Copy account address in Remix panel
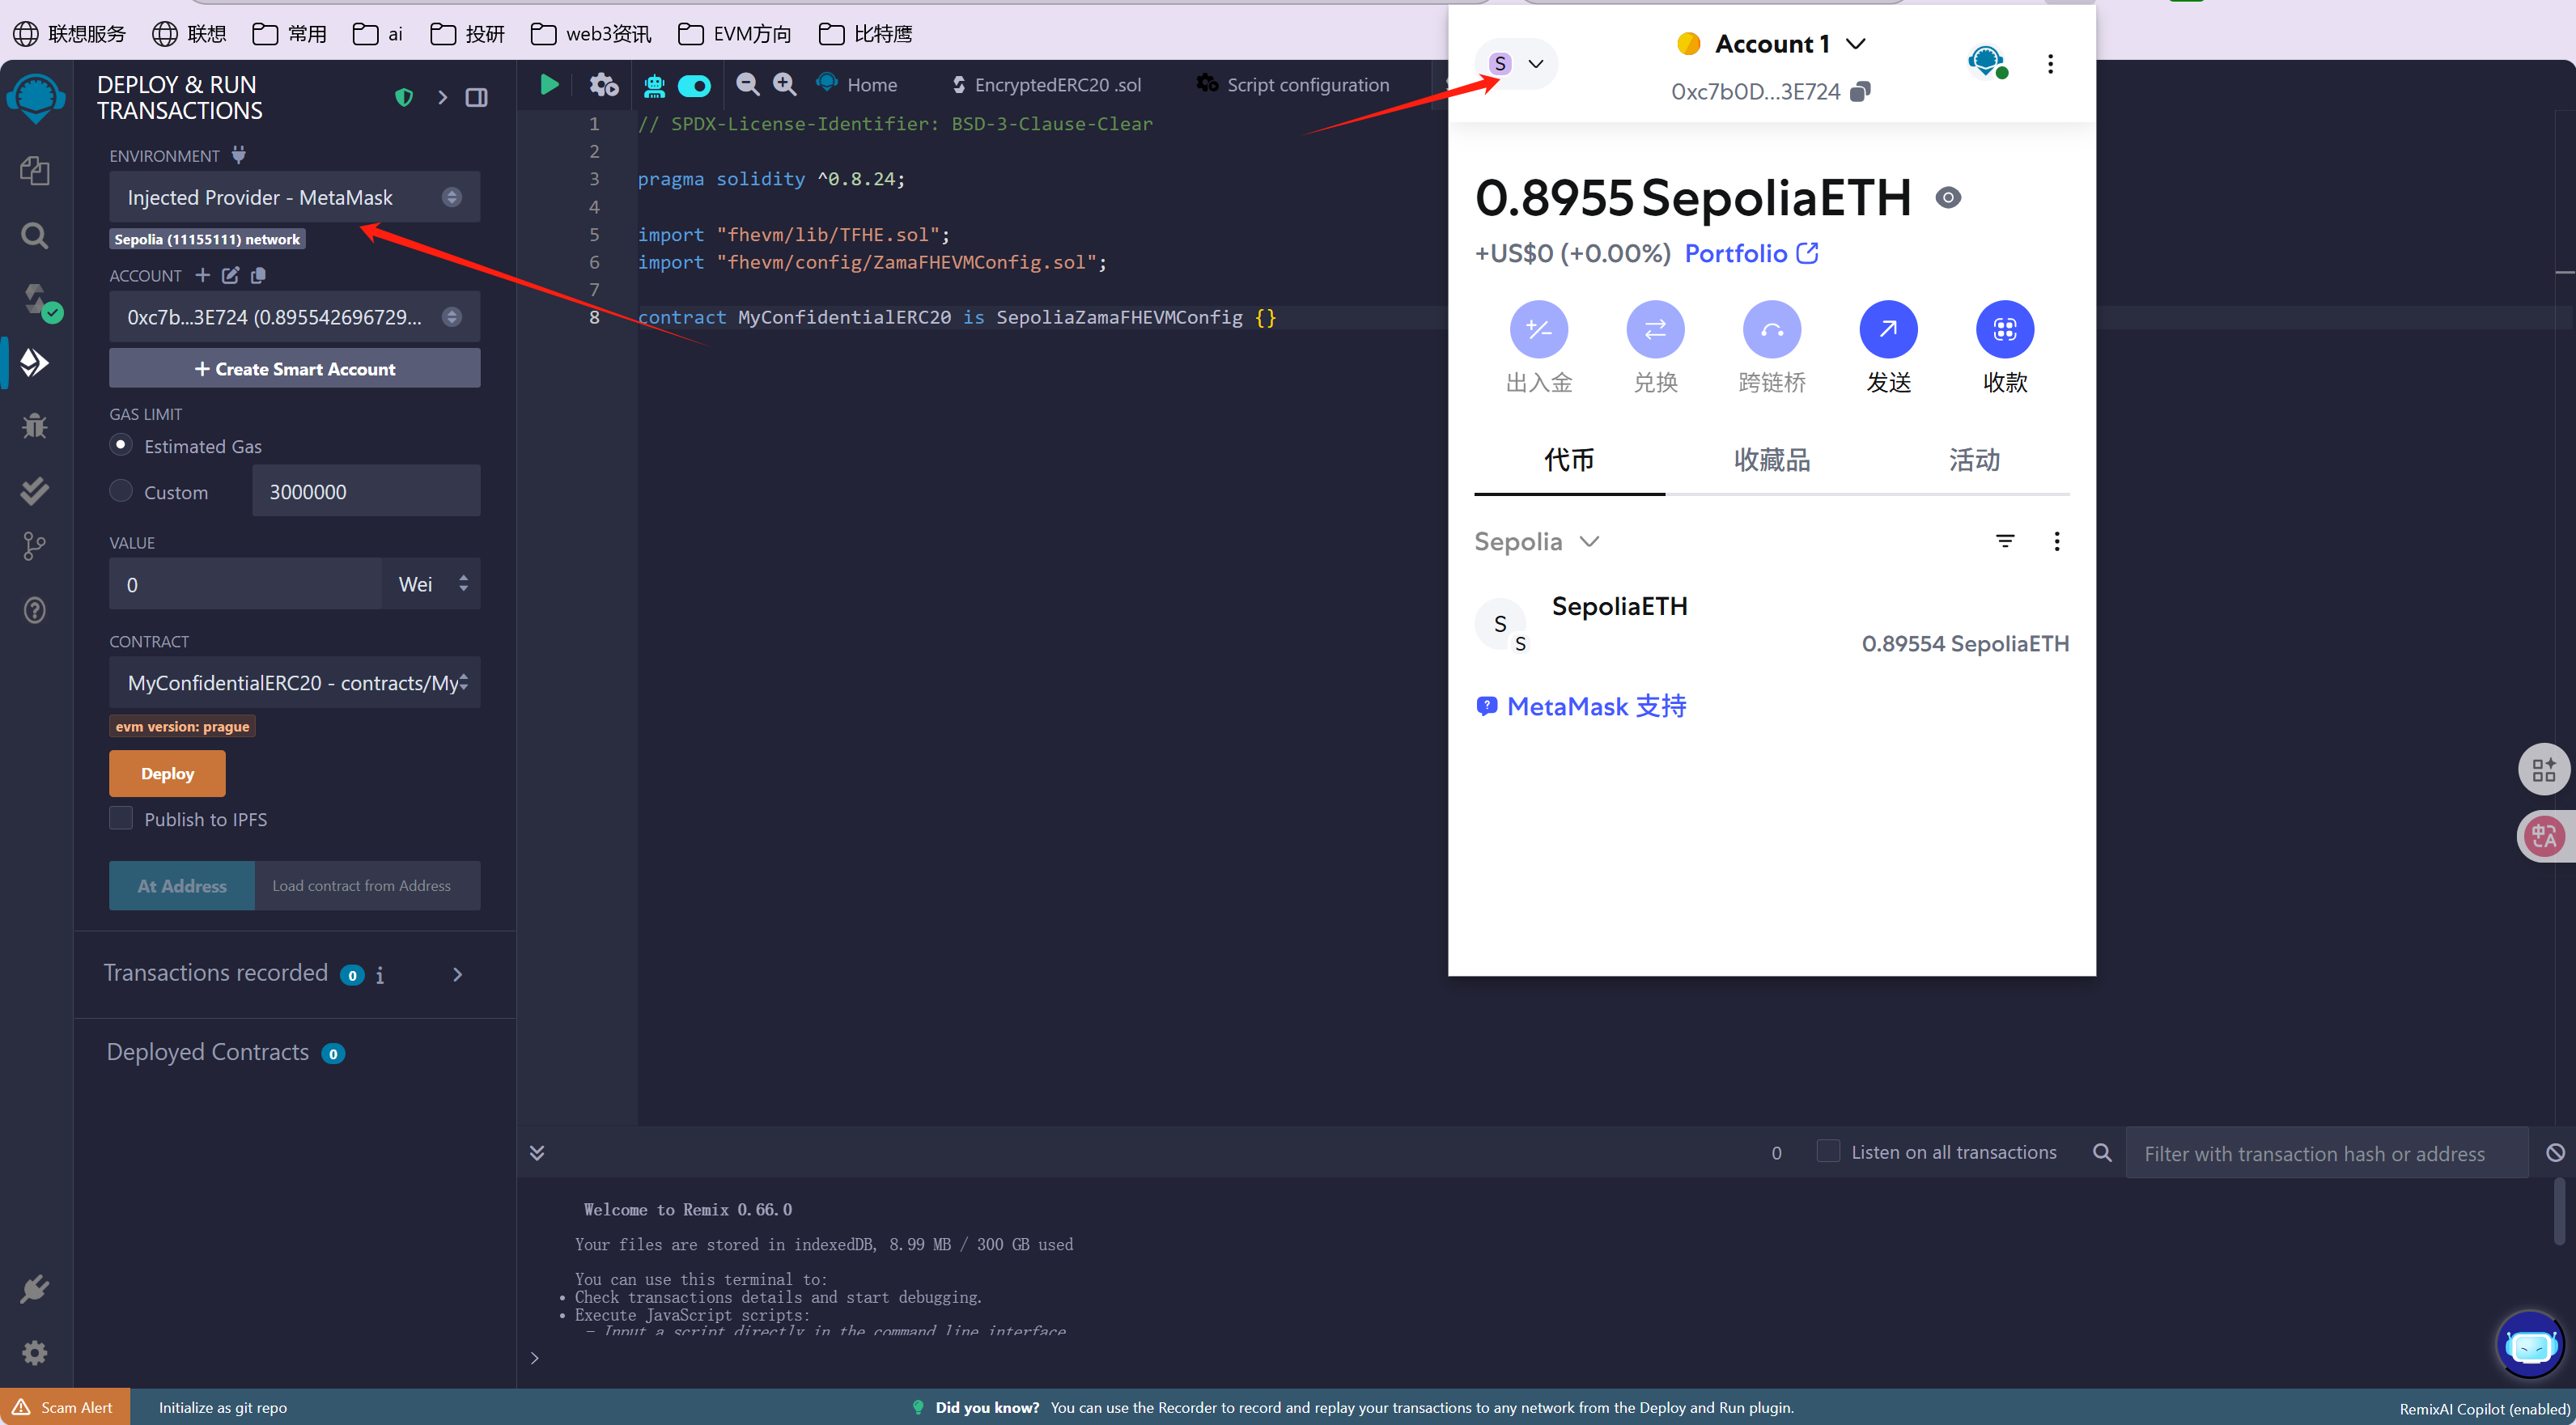This screenshot has width=2576, height=1425. click(x=259, y=275)
